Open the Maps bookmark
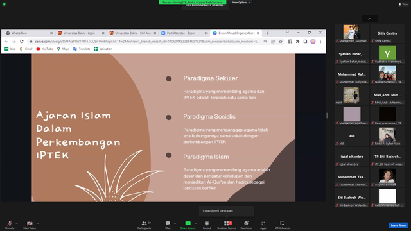Screen dimensions: 411x231 (63, 49)
